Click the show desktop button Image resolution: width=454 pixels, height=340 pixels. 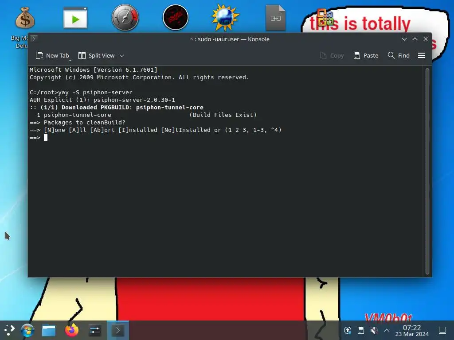coord(442,330)
